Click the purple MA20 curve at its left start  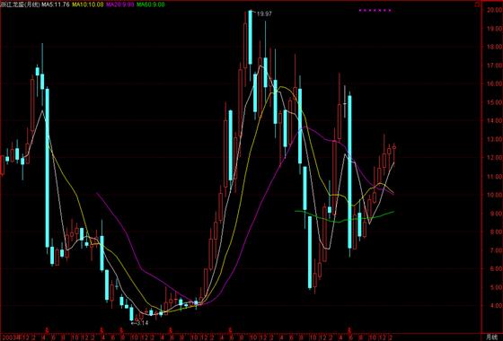pyautogui.click(x=97, y=194)
